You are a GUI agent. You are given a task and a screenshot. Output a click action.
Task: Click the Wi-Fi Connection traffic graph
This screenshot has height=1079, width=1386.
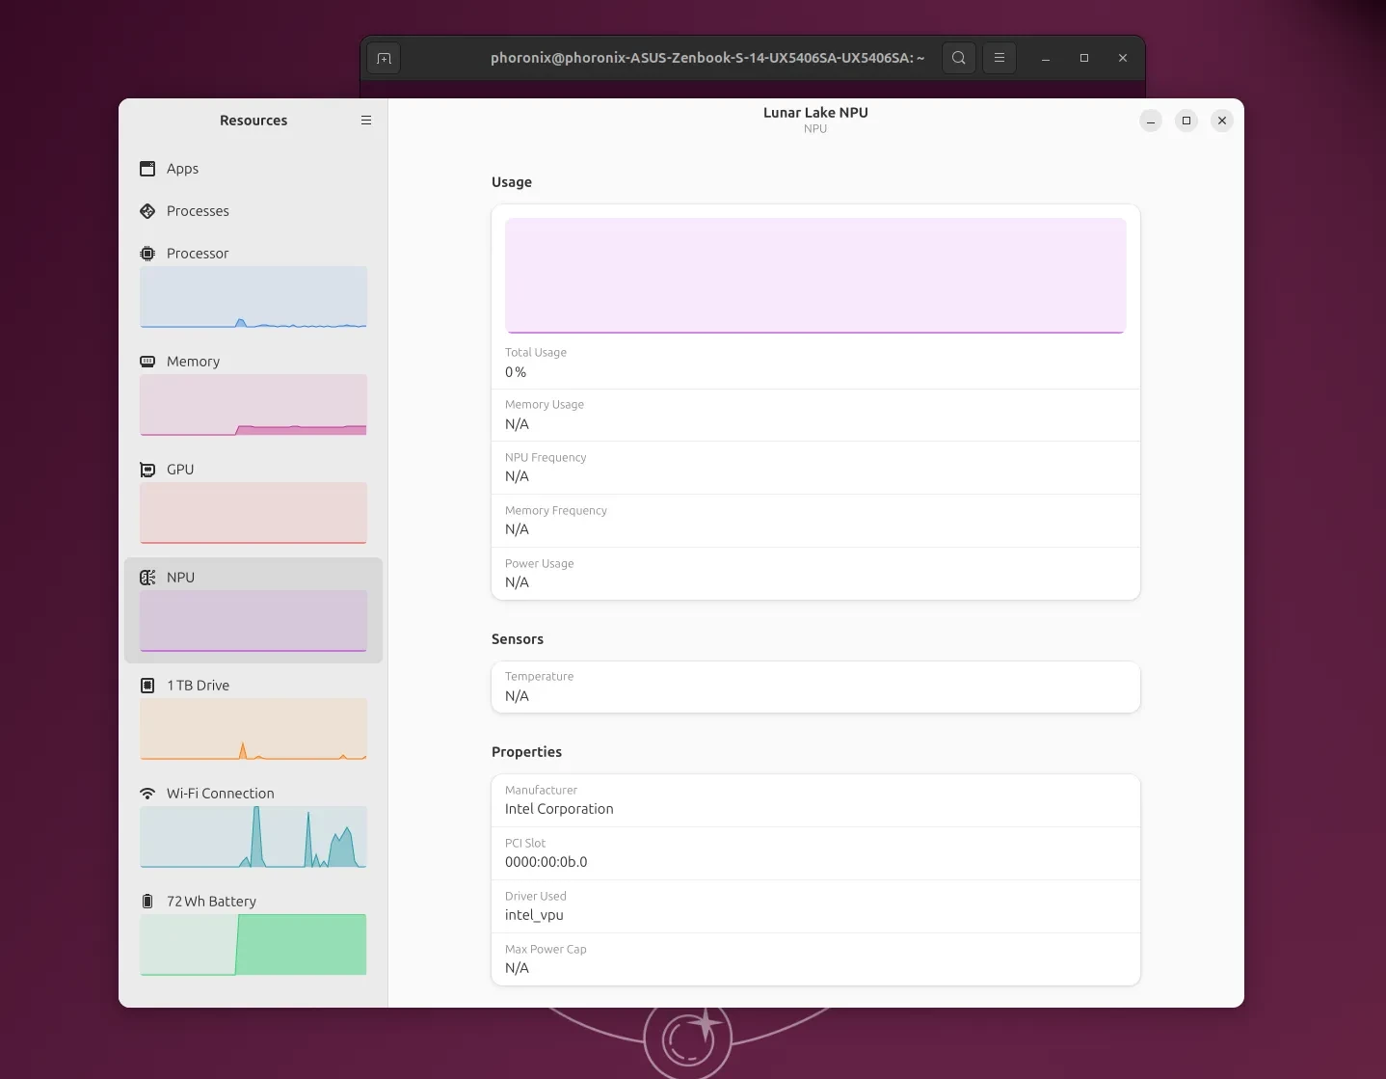coord(253,837)
